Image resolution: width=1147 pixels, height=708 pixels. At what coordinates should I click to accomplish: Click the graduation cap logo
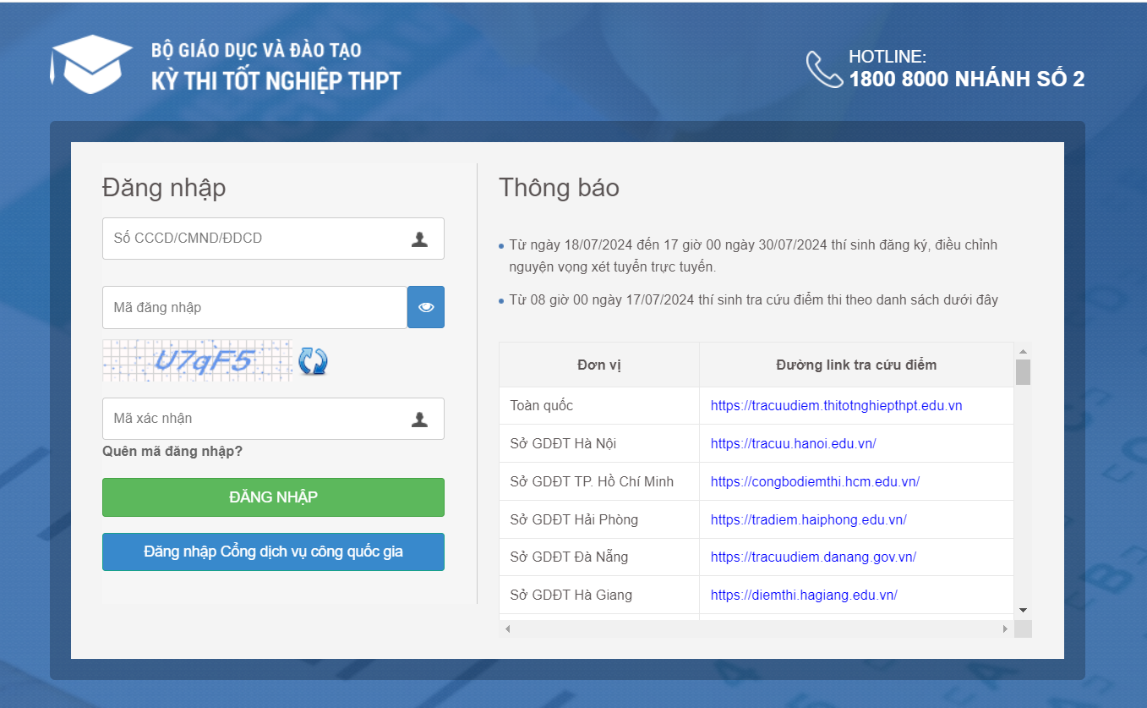91,64
